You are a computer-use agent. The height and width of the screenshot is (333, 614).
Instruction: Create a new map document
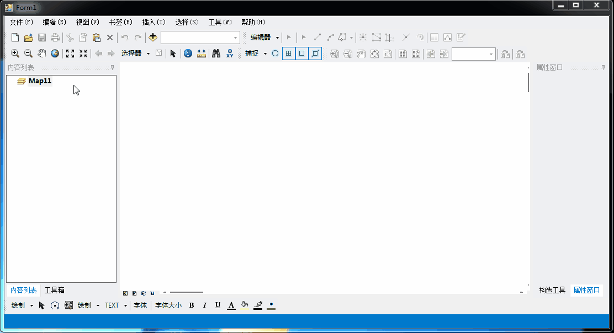(x=15, y=37)
